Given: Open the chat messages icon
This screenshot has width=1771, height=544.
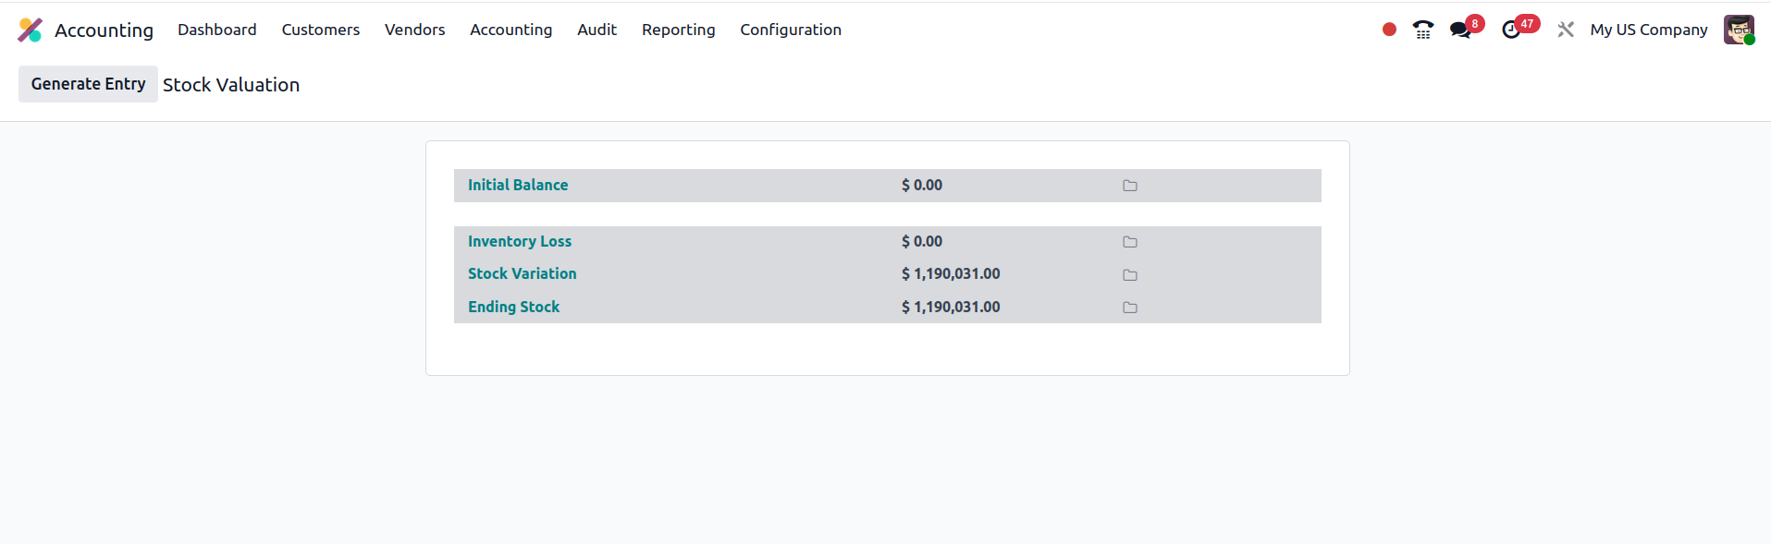Looking at the screenshot, I should pyautogui.click(x=1460, y=30).
